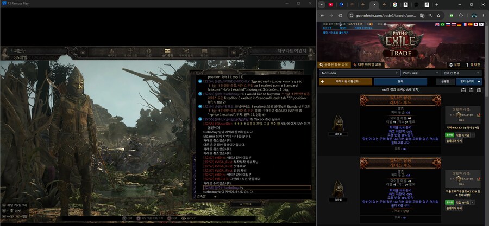This screenshot has height=226, width=489.
Task: Open the translate page icon
Action: (x=422, y=15)
